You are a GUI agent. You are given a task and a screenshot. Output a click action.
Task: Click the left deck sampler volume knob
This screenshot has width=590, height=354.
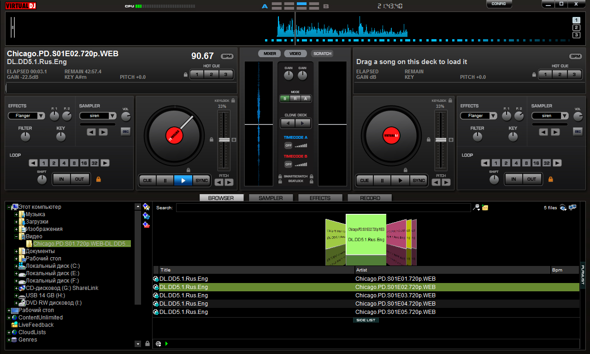126,117
